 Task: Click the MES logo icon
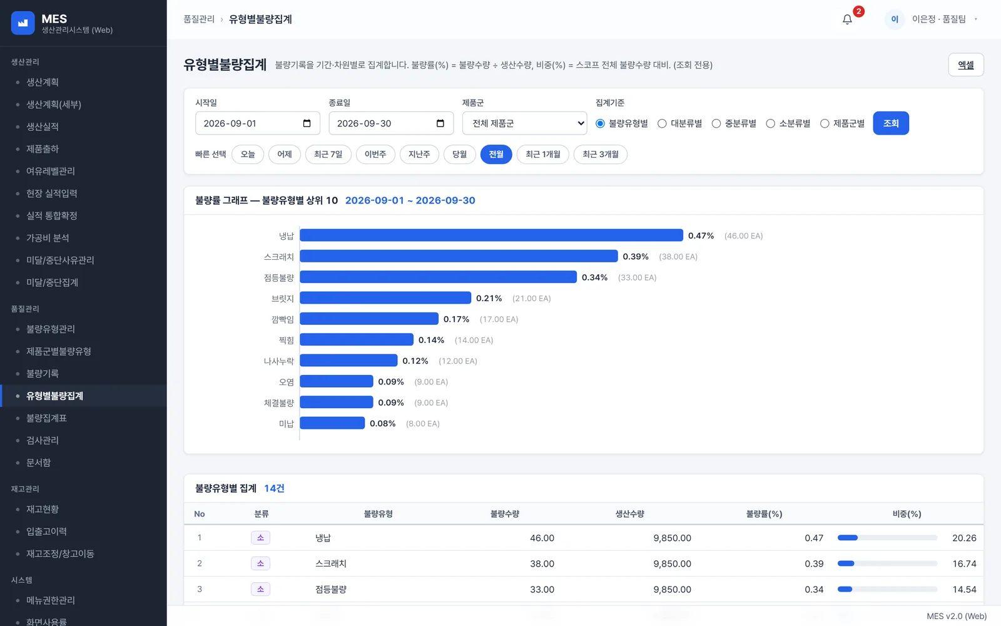click(x=23, y=23)
